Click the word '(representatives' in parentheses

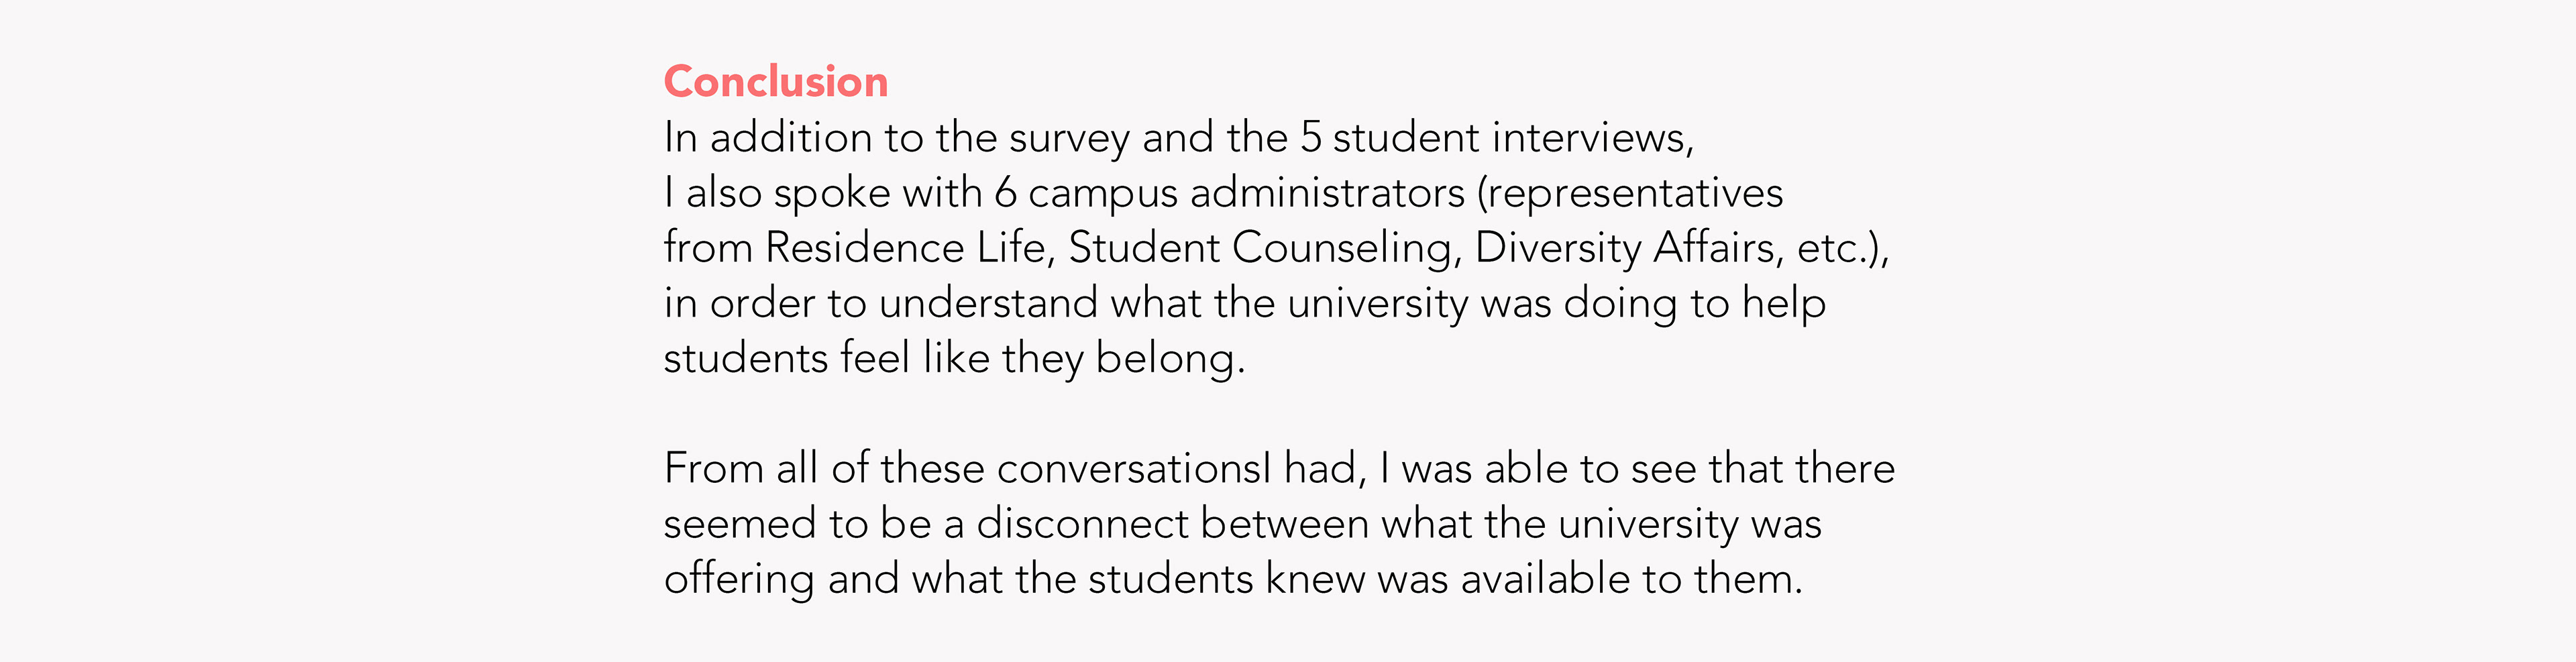(1630, 193)
